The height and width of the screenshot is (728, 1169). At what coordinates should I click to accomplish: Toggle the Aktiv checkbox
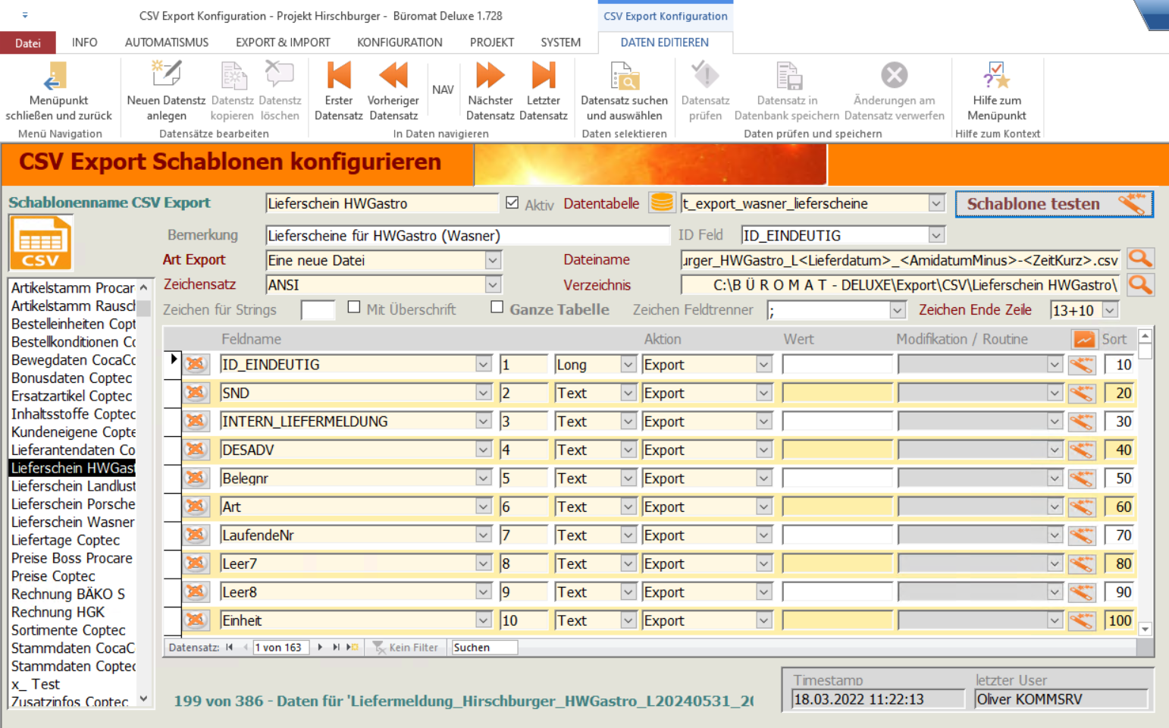click(x=512, y=203)
